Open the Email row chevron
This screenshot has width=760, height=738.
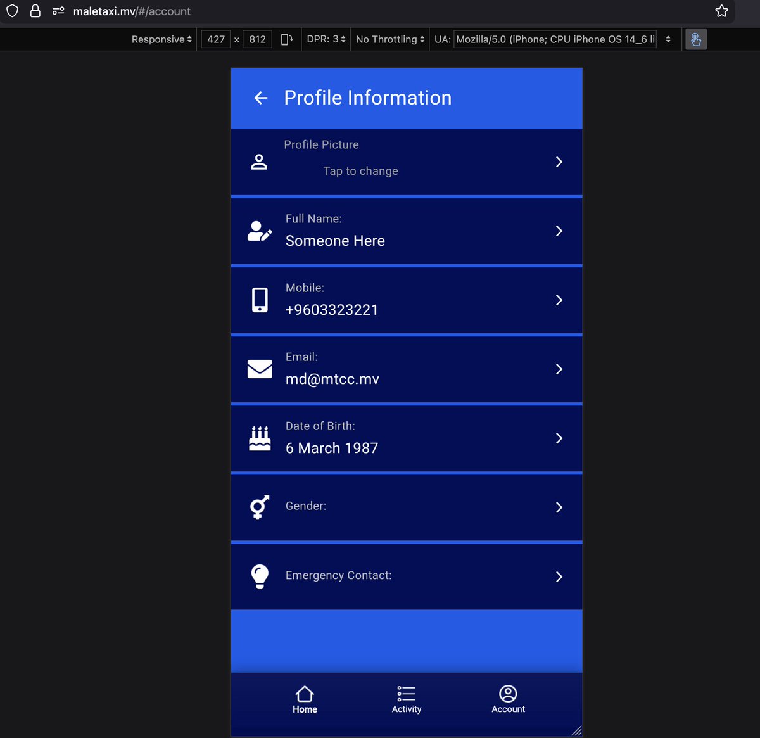[559, 369]
